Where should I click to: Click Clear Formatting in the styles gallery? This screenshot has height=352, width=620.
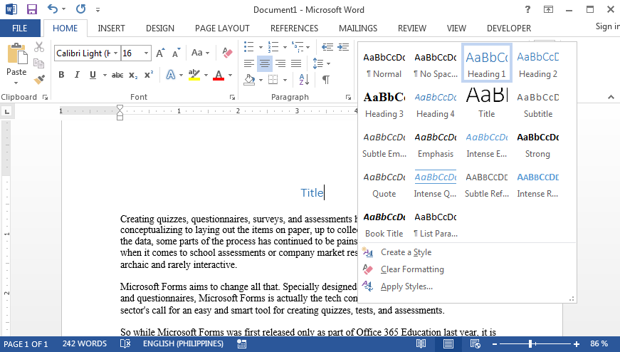tap(412, 269)
